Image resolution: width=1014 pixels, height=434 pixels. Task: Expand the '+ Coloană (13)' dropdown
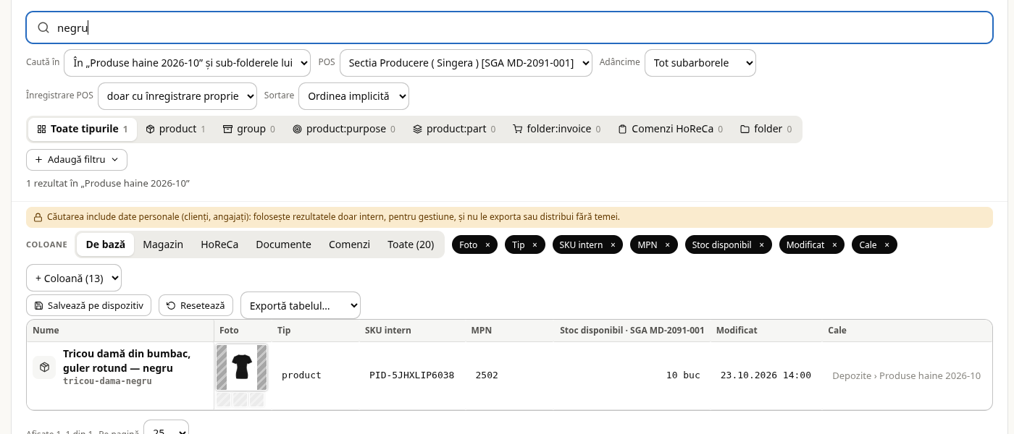pos(74,278)
